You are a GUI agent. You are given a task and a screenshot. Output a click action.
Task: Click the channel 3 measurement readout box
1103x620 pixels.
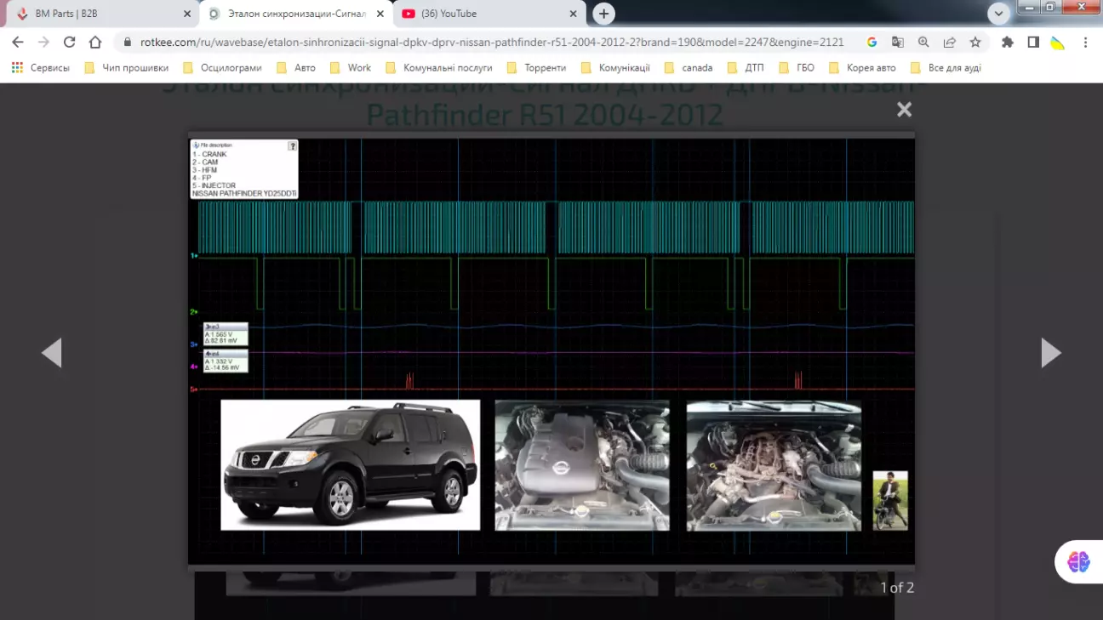point(226,334)
